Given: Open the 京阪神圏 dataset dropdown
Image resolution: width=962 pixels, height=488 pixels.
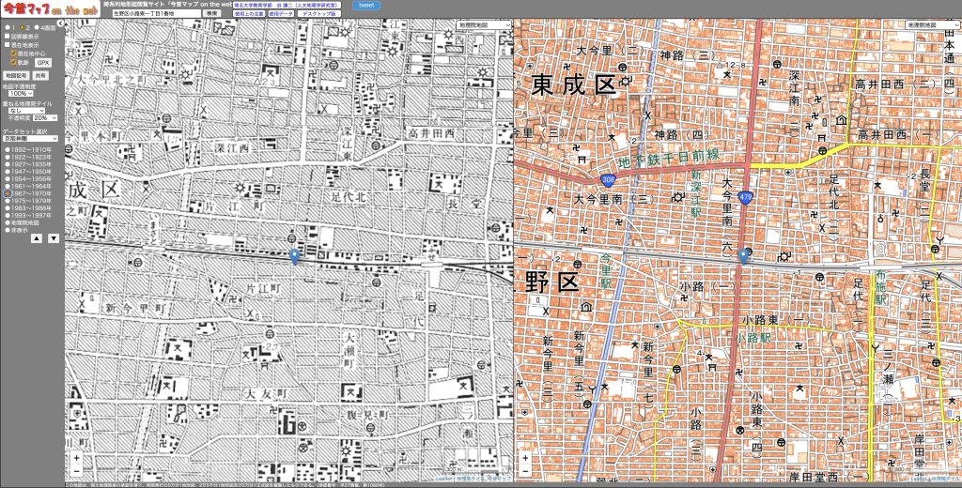Looking at the screenshot, I should 30,138.
